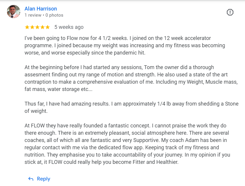
Task: Click the report review flag icon
Action: 230,12
